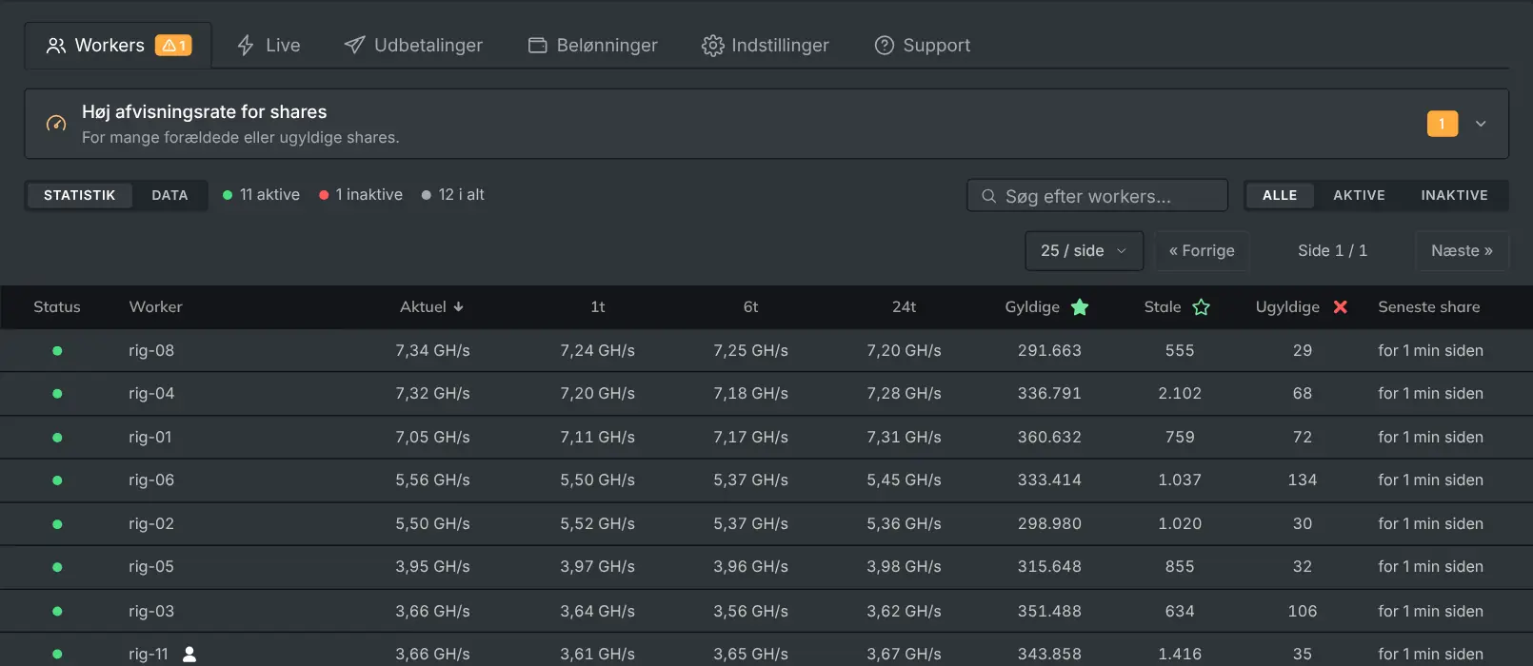
Task: Switch to the DATA view toggle
Action: coord(169,195)
